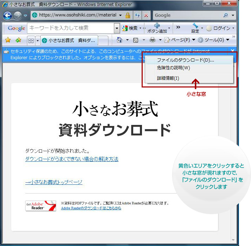Click the blank New Tab button
Viewport: 251px width, 246px height.
tap(103, 41)
